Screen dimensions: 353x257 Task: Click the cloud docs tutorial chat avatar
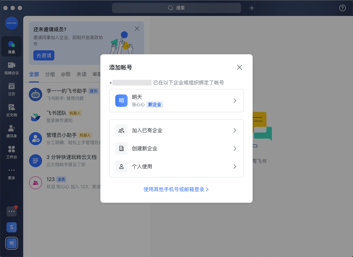pyautogui.click(x=36, y=161)
